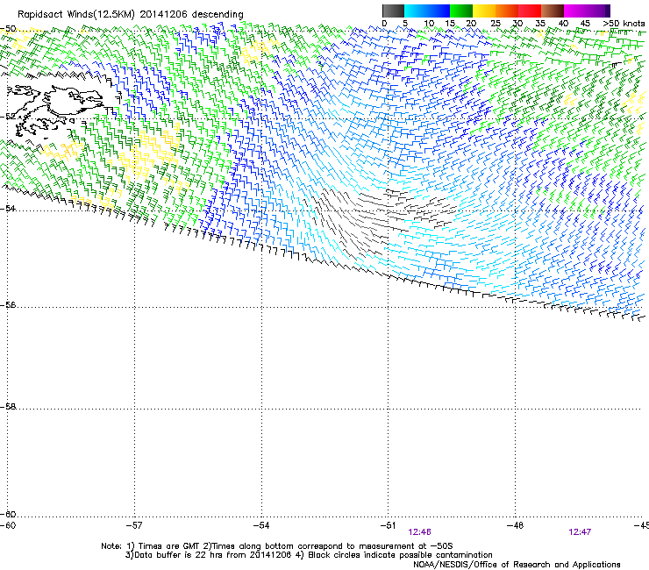649x570 pixels.
Task: Click the '-48' longitude axis label
Action: coord(516,525)
